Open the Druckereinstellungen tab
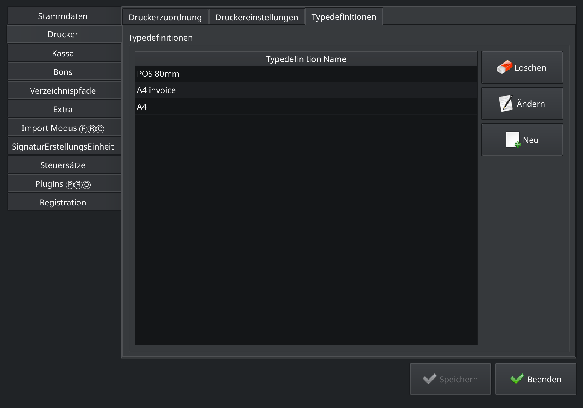This screenshot has height=408, width=583. point(257,17)
